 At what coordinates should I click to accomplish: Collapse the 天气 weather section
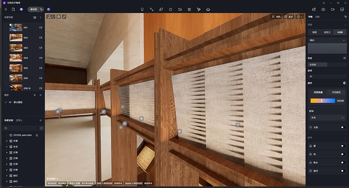[345, 138]
